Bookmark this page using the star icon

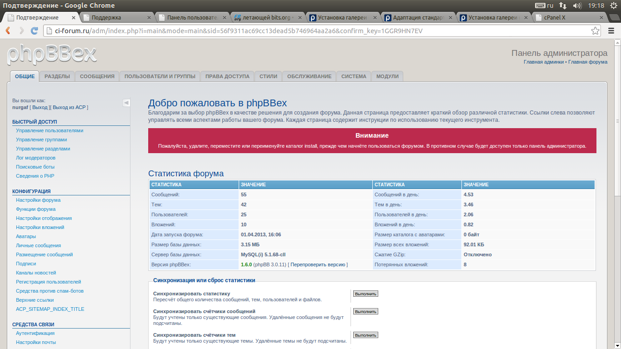pos(595,31)
